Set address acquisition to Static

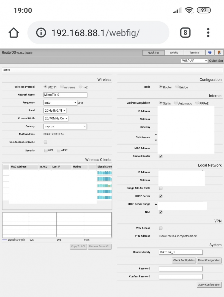(x=161, y=103)
